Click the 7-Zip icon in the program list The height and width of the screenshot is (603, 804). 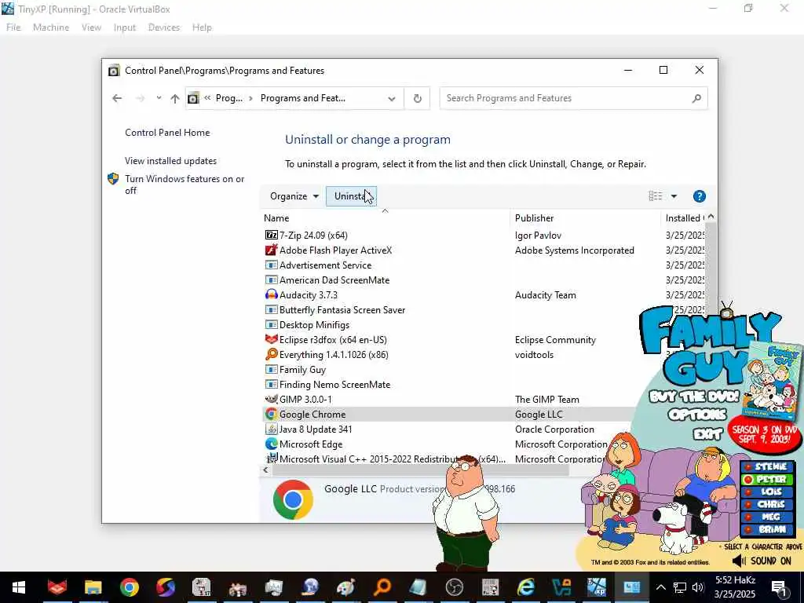271,235
